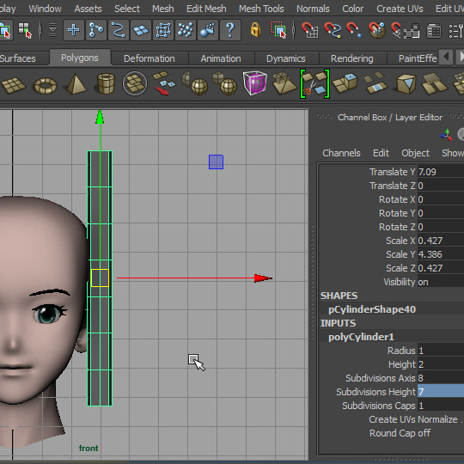Switch to the Rendering shelf tab
The image size is (464, 464).
[351, 58]
